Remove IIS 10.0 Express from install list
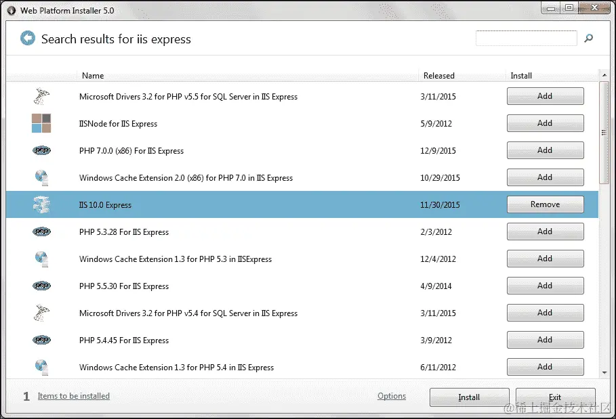Screen dimensions: 616x419 point(545,204)
